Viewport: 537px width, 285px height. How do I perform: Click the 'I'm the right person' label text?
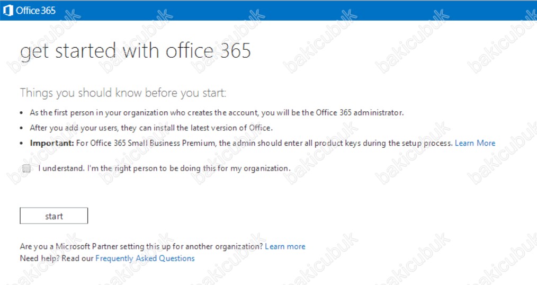[164, 168]
